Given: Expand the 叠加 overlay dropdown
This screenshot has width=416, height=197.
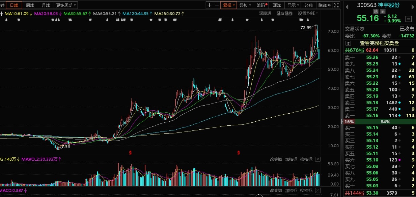Looking at the screenshot, I should [245, 5].
